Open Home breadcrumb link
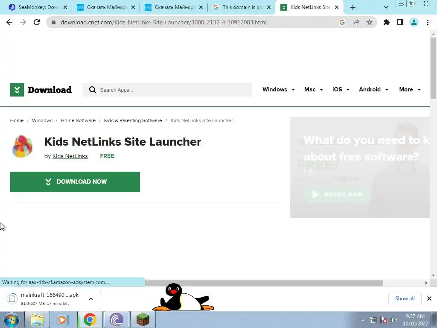This screenshot has width=437, height=328. click(17, 120)
